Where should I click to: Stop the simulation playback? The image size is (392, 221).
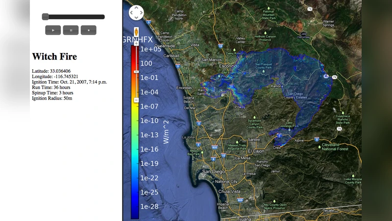[x=88, y=30]
